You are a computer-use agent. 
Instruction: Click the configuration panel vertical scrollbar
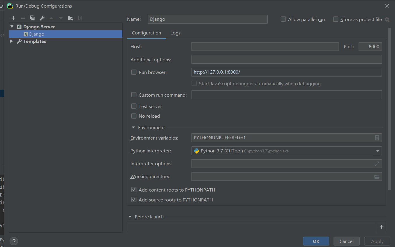(x=389, y=109)
